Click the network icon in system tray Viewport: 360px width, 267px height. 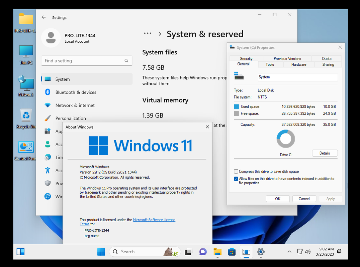click(x=300, y=252)
